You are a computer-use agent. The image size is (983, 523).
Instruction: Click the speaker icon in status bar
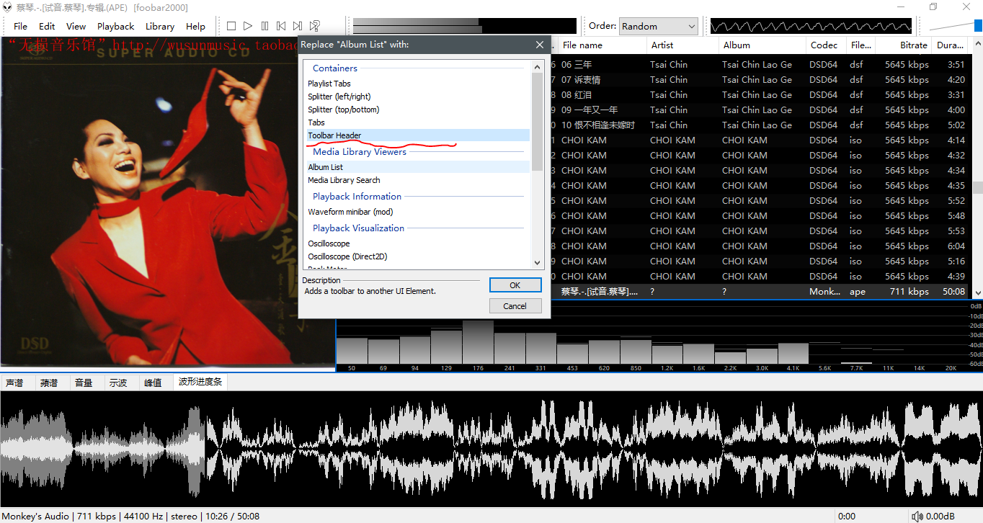tap(917, 517)
